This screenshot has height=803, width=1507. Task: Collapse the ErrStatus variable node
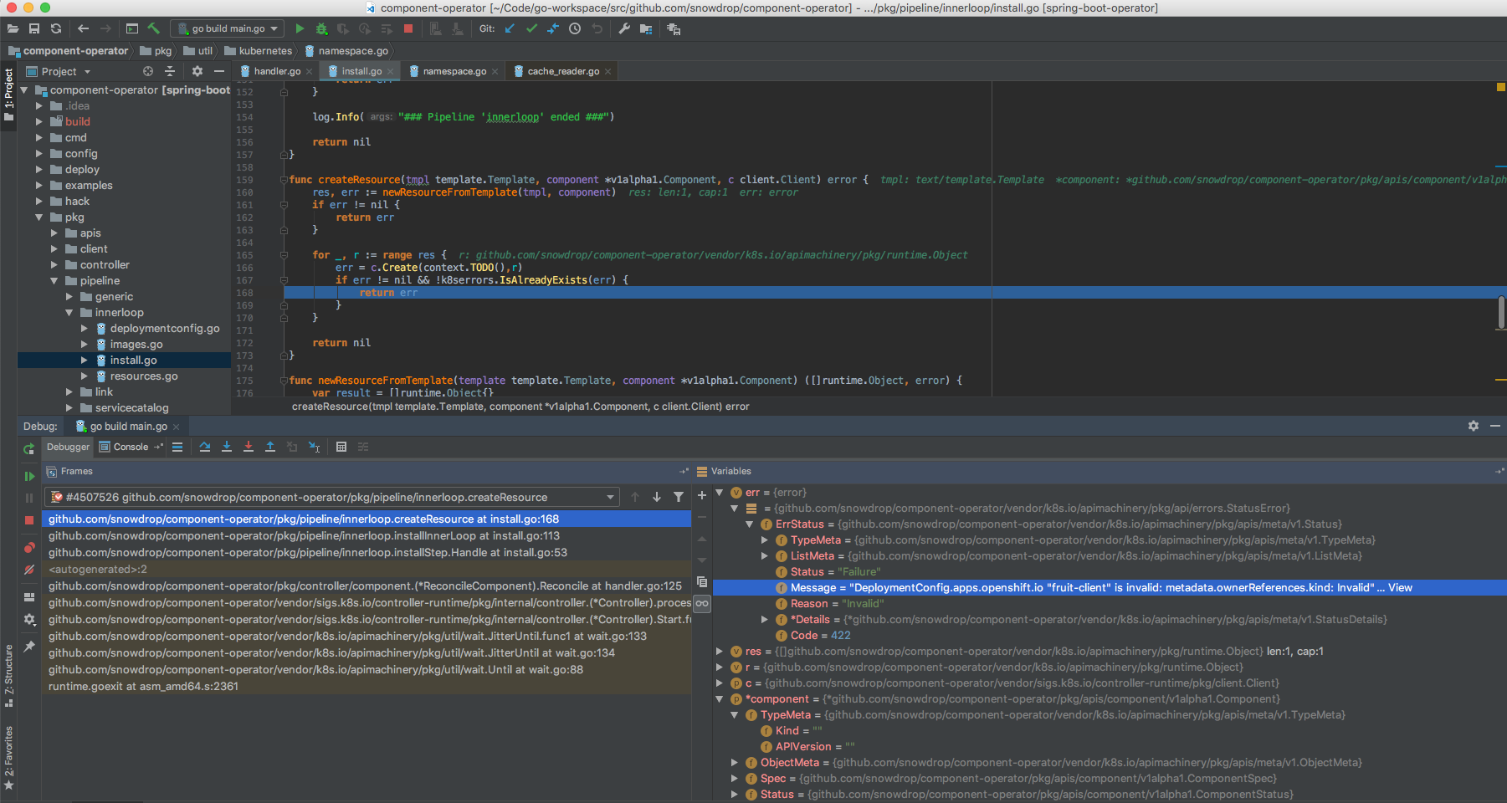pyautogui.click(x=749, y=524)
